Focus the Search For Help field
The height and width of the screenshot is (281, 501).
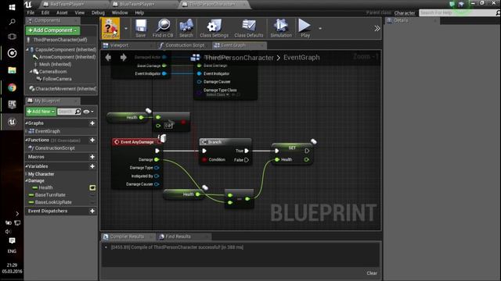click(457, 12)
